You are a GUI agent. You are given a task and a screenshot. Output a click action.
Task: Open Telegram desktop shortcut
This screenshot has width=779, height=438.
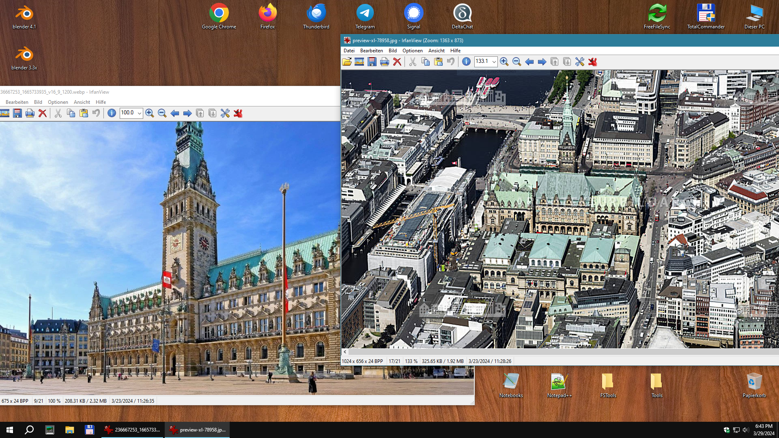point(365,17)
